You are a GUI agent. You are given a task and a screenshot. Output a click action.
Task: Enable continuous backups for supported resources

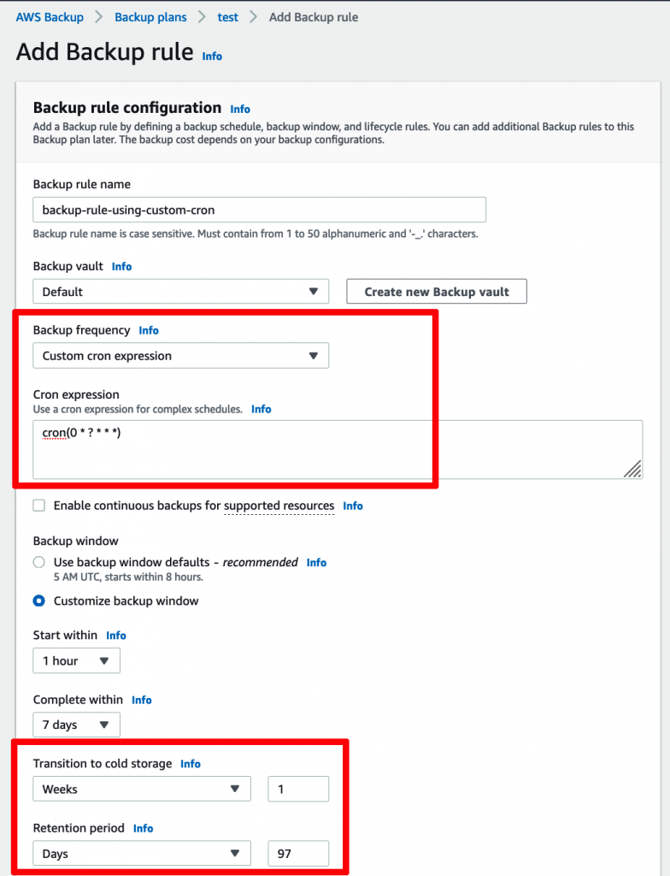click(38, 506)
